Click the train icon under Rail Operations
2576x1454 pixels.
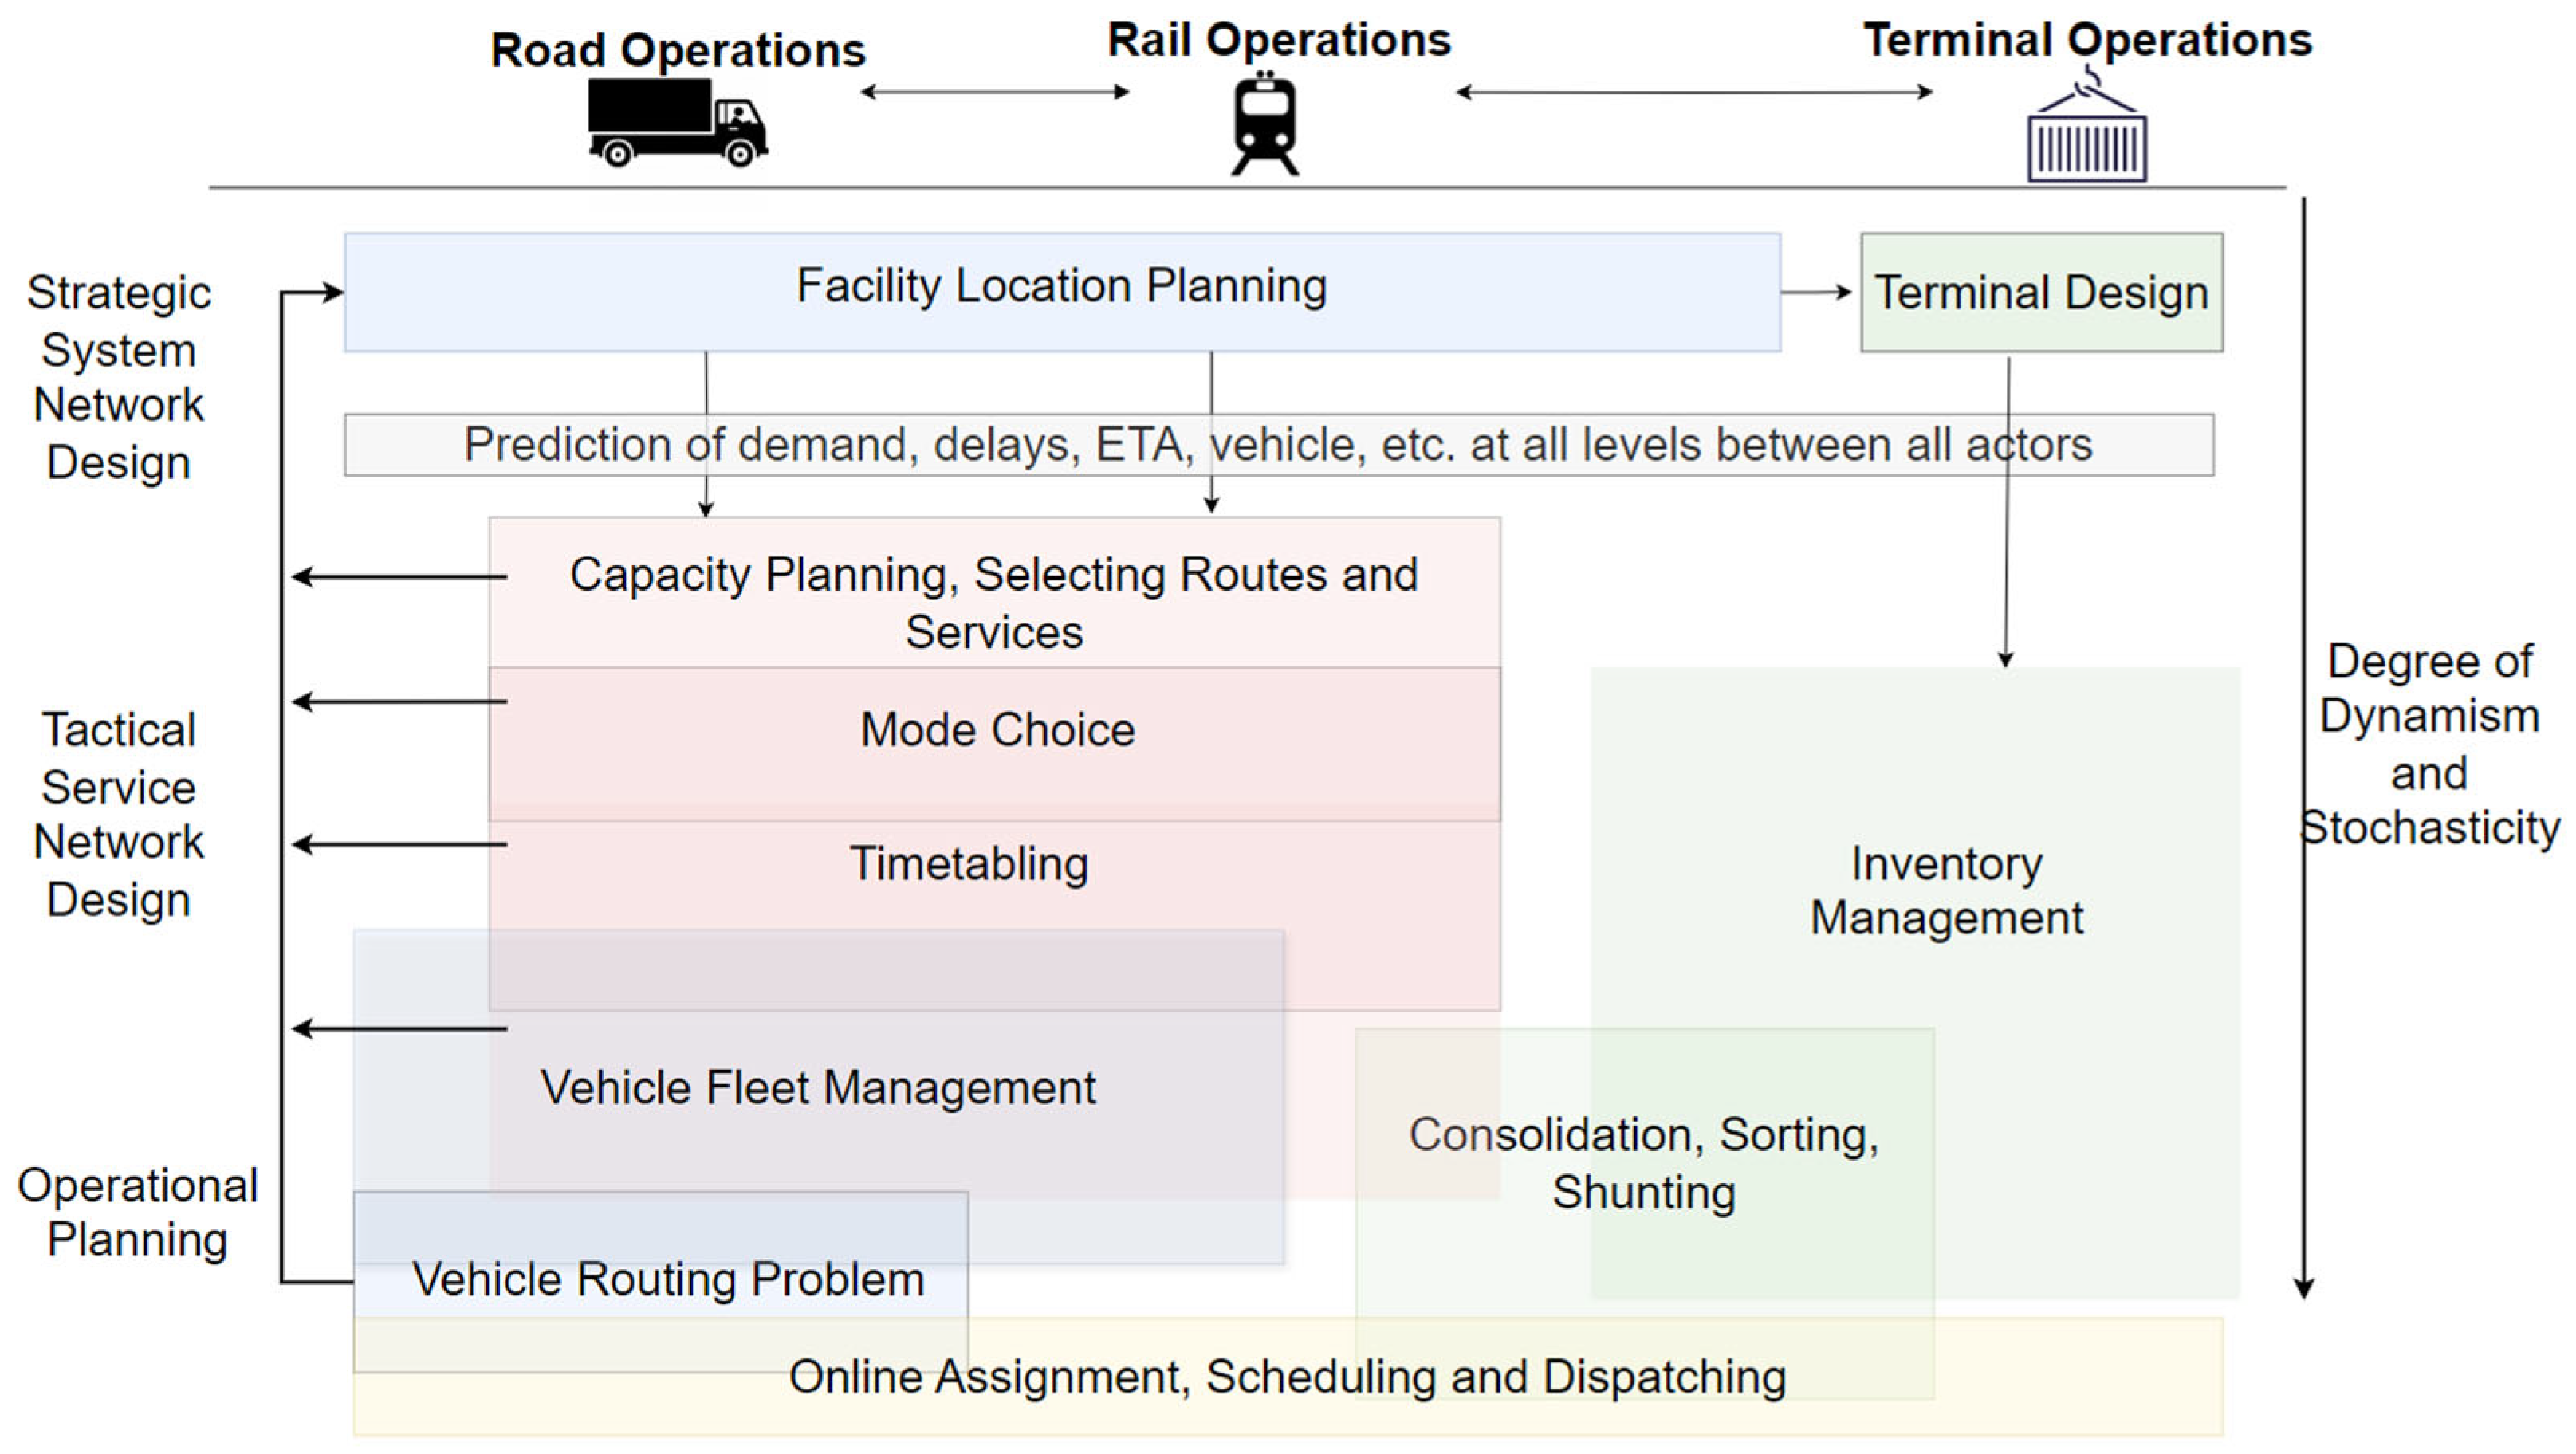[x=1265, y=124]
